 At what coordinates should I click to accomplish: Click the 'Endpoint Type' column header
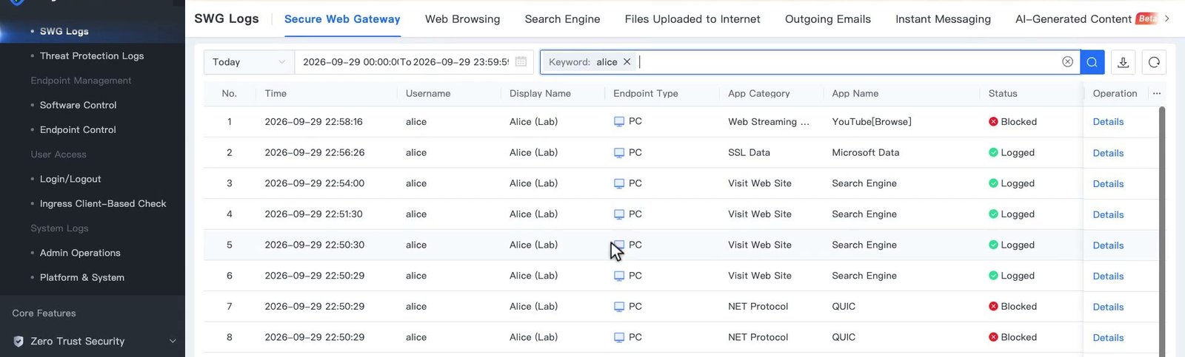click(x=645, y=93)
